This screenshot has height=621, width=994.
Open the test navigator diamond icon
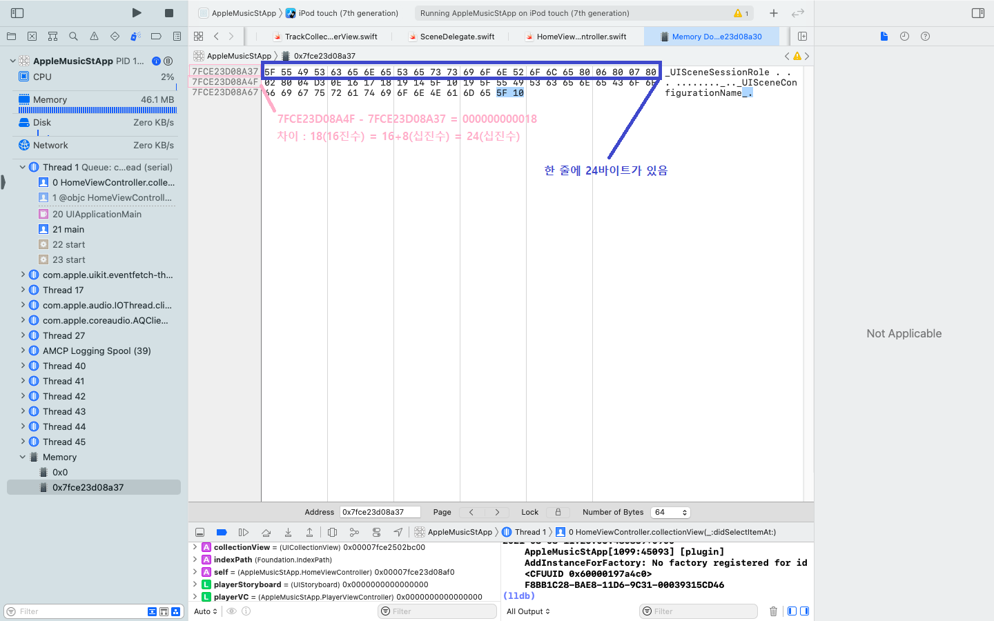tap(115, 37)
